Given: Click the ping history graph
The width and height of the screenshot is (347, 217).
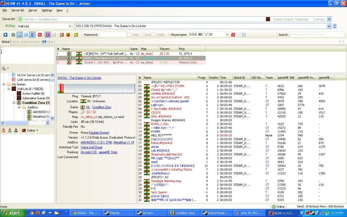Looking at the screenshot, I should tap(96, 88).
